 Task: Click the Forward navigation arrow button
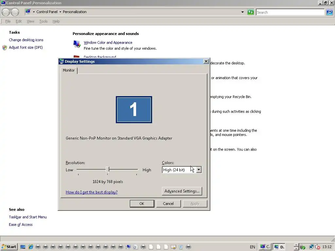coord(15,12)
